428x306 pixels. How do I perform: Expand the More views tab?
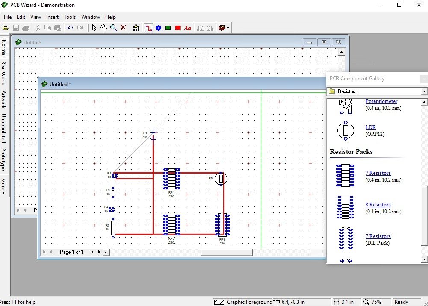pyautogui.click(x=4, y=186)
